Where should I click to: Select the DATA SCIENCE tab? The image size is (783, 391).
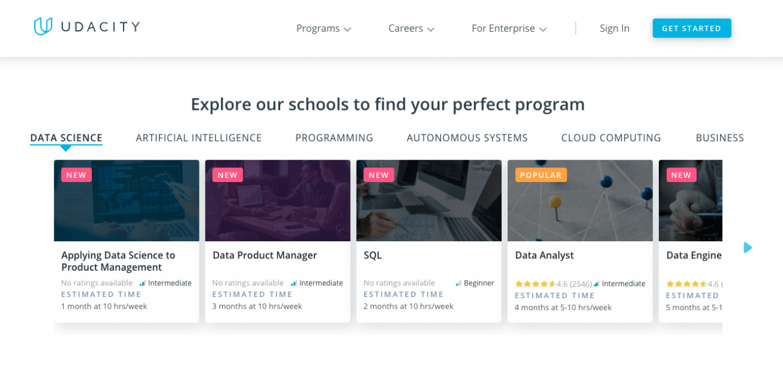(x=66, y=138)
